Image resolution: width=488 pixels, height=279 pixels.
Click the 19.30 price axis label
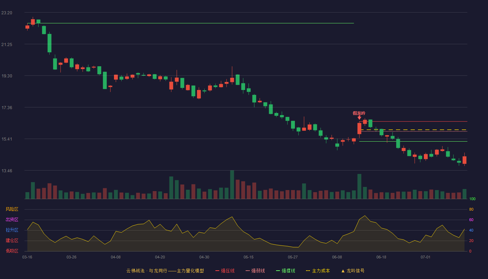(7, 76)
